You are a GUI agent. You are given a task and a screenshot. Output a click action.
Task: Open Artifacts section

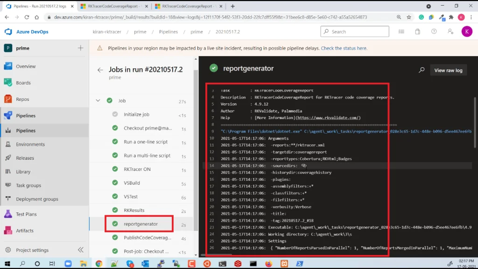24,231
